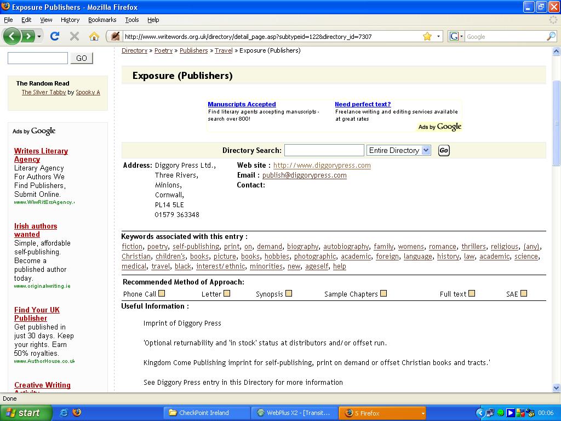Follow the Directory breadcrumb link
Screen dimensions: 561x421
(135, 50)
